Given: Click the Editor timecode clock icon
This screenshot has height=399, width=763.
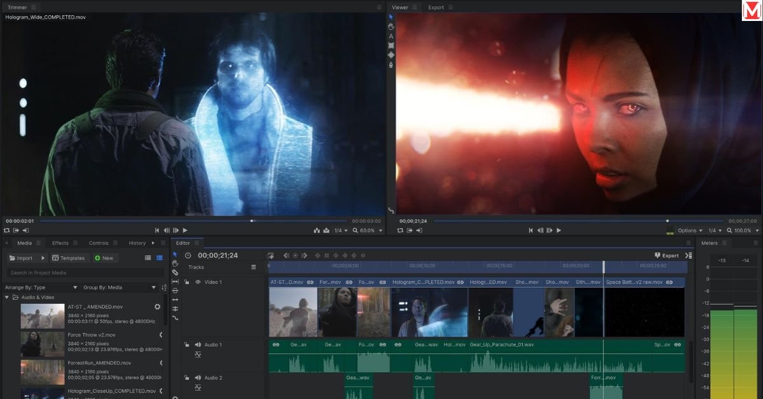Looking at the screenshot, I should [x=188, y=255].
